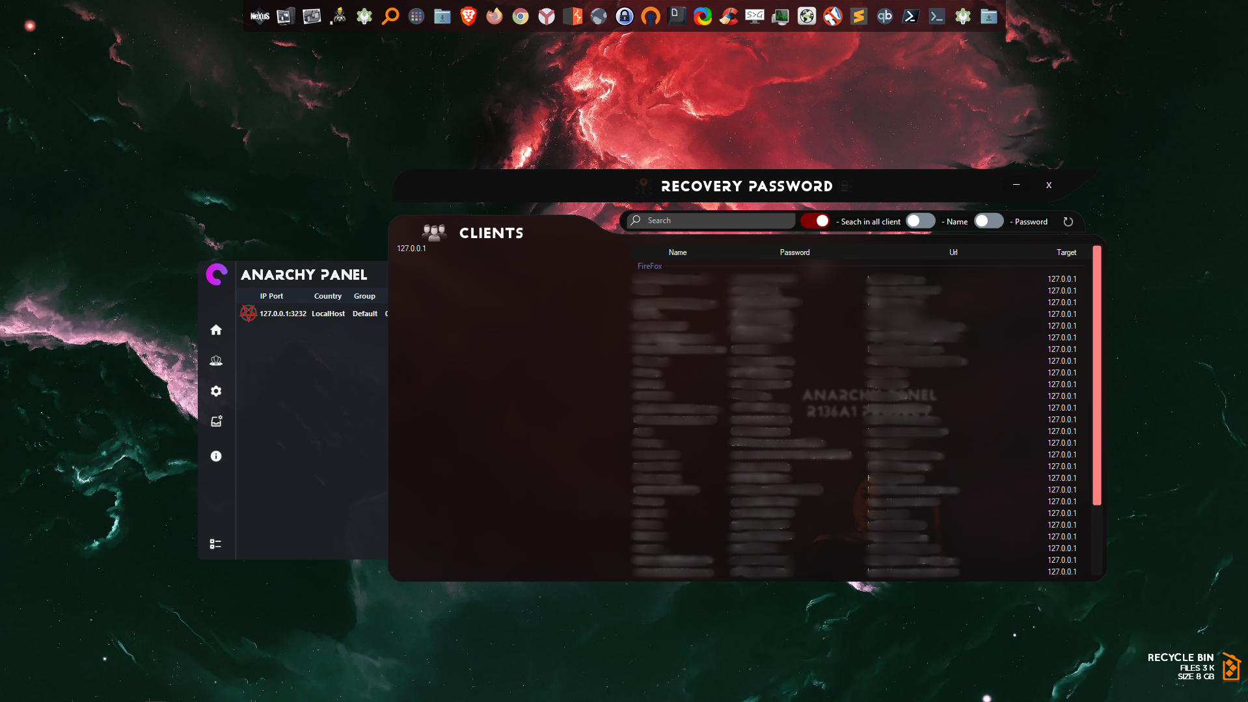Click the crown icon in the sidebar
The width and height of the screenshot is (1248, 702).
coord(216,360)
